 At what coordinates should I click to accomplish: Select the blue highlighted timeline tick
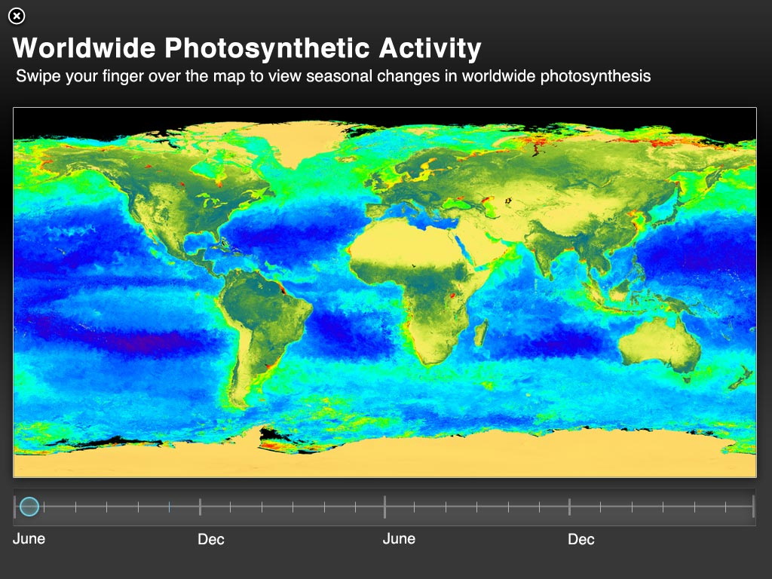pyautogui.click(x=169, y=507)
